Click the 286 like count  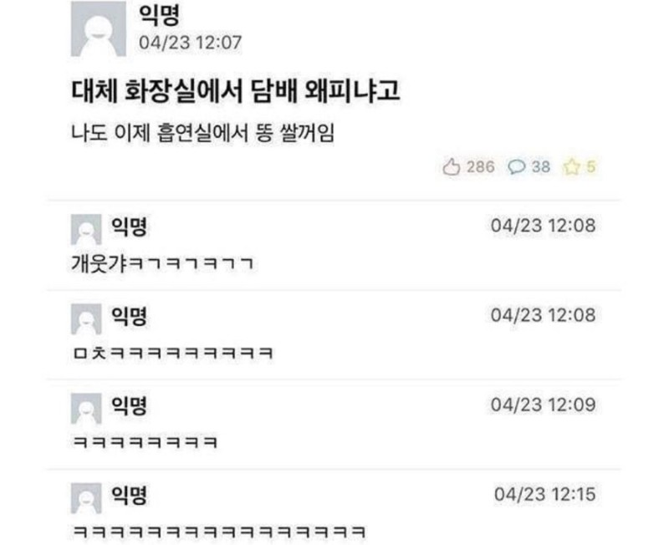point(480,166)
